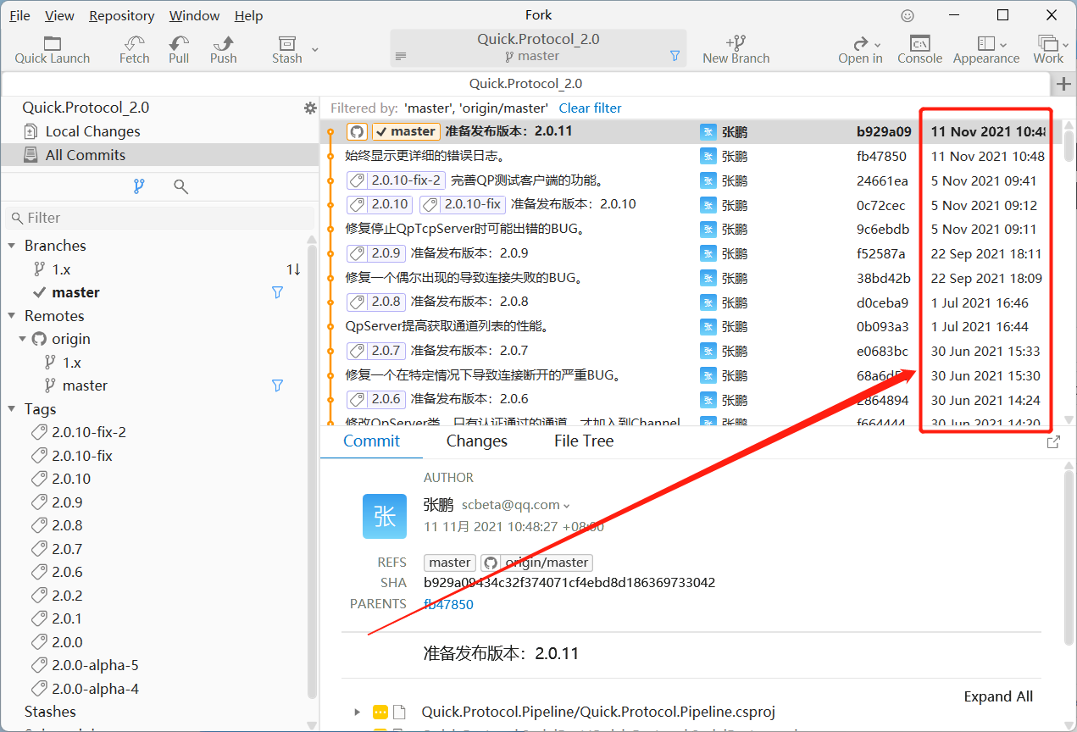Viewport: 1077px width, 732px height.
Task: Switch to the Changes tab
Action: 476,441
